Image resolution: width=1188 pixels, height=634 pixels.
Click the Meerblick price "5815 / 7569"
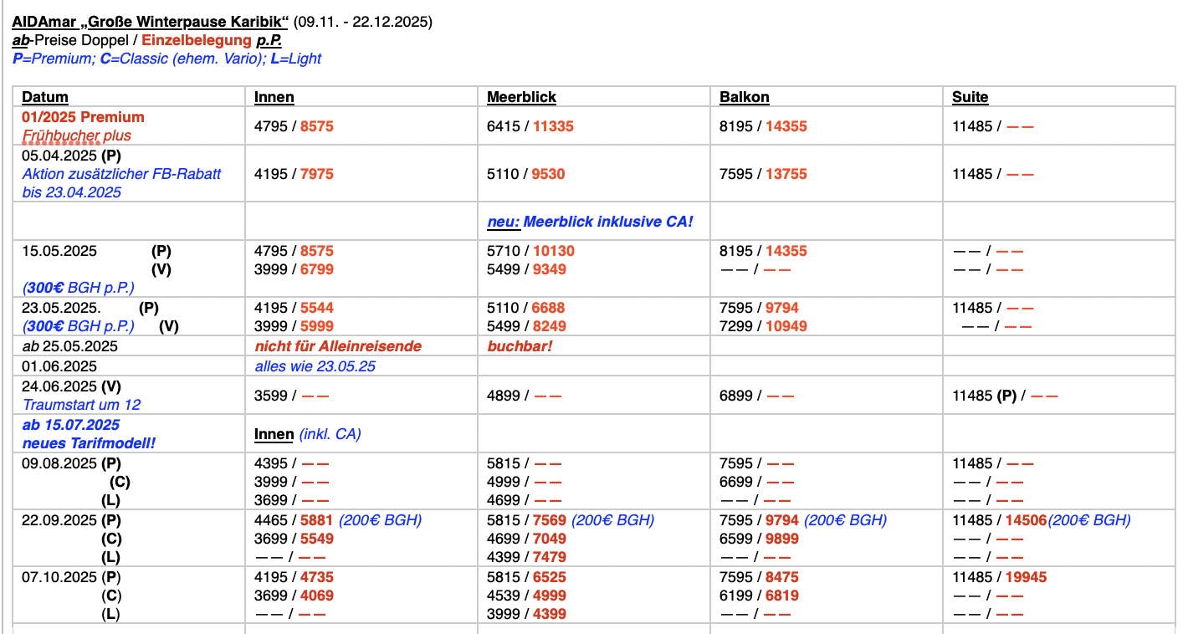(526, 520)
